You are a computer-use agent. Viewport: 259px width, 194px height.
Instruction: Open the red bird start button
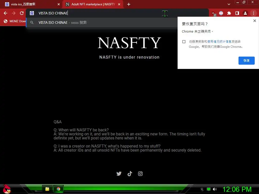(x=7, y=189)
